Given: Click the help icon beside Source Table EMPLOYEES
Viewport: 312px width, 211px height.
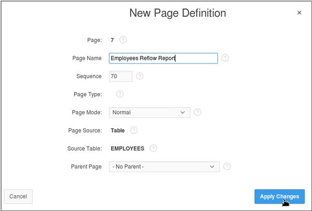Looking at the screenshot, I should click(x=153, y=148).
